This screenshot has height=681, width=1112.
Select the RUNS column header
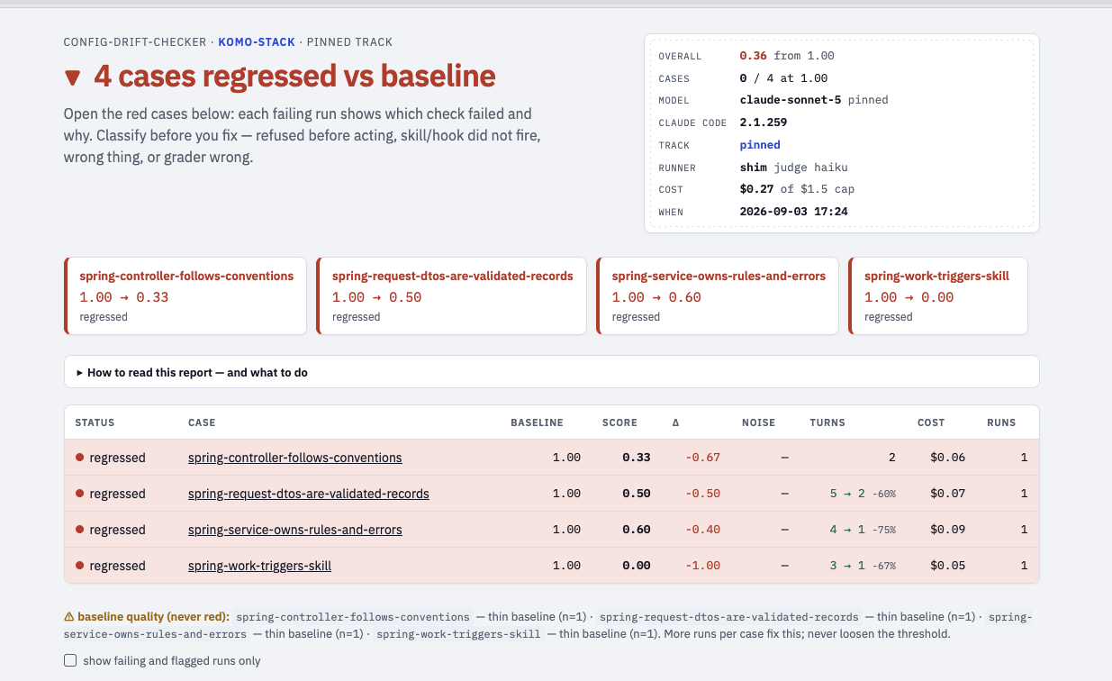pyautogui.click(x=1001, y=422)
